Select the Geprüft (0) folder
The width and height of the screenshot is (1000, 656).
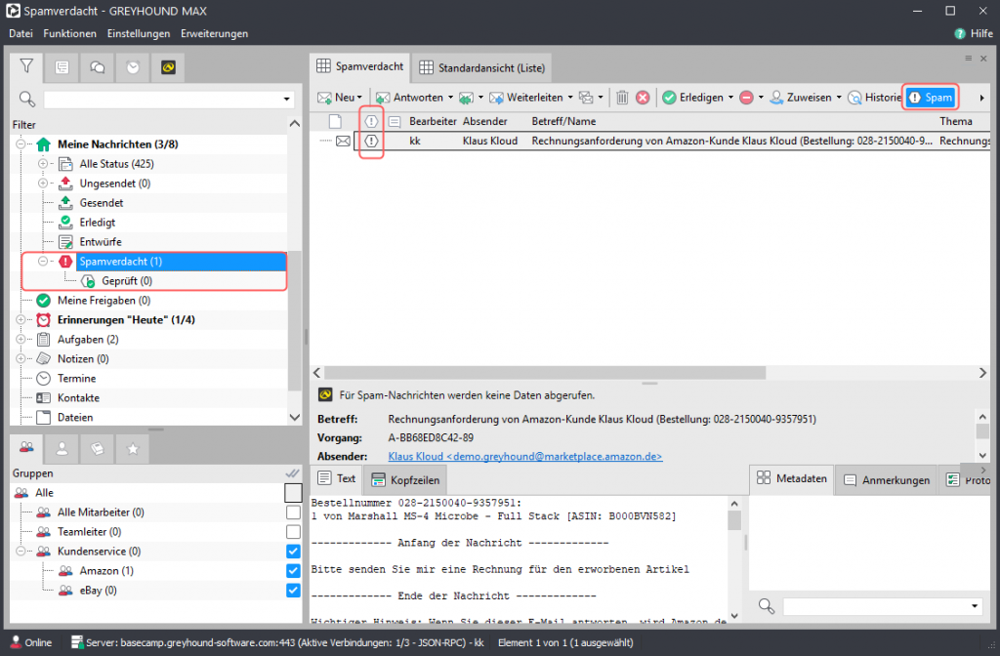click(127, 281)
